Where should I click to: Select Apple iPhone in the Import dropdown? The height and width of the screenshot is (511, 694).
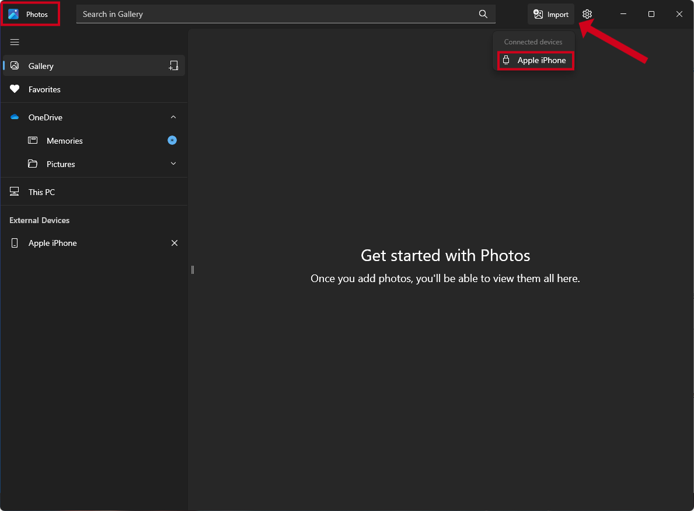pos(536,60)
